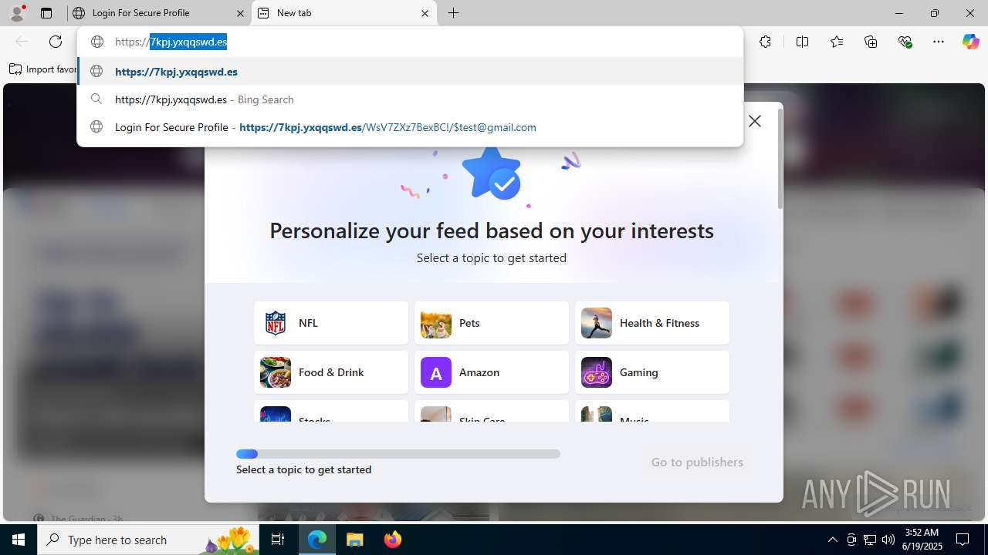Open Microsoft Edge taskbar icon
The height and width of the screenshot is (555, 988).
click(x=317, y=540)
